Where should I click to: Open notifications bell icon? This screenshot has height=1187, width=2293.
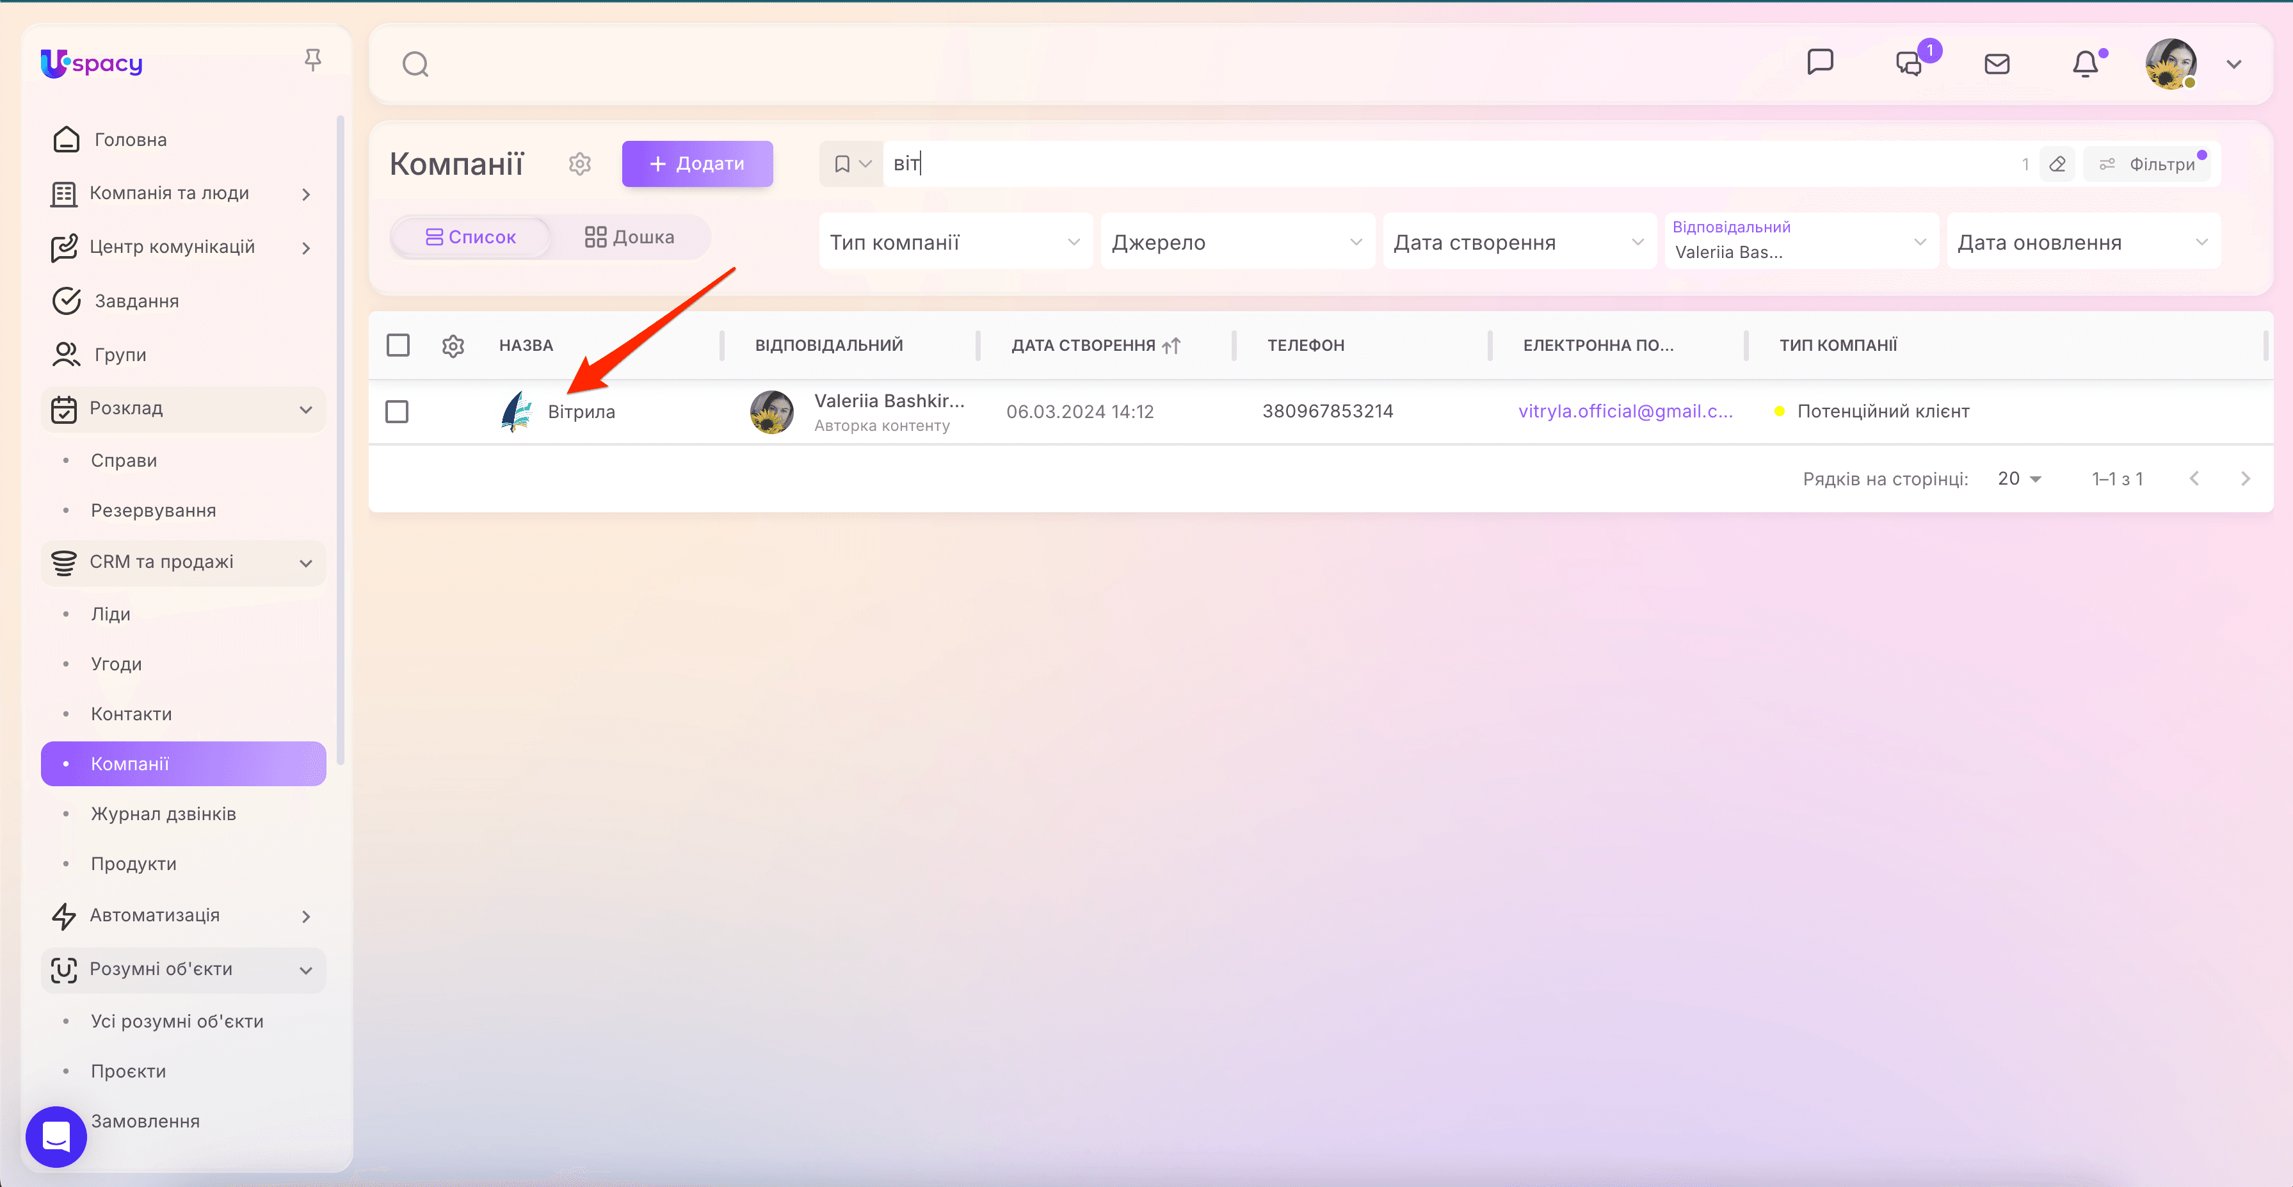tap(2085, 64)
